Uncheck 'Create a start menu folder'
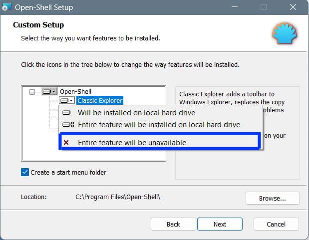This screenshot has height=240, width=309. pyautogui.click(x=25, y=172)
